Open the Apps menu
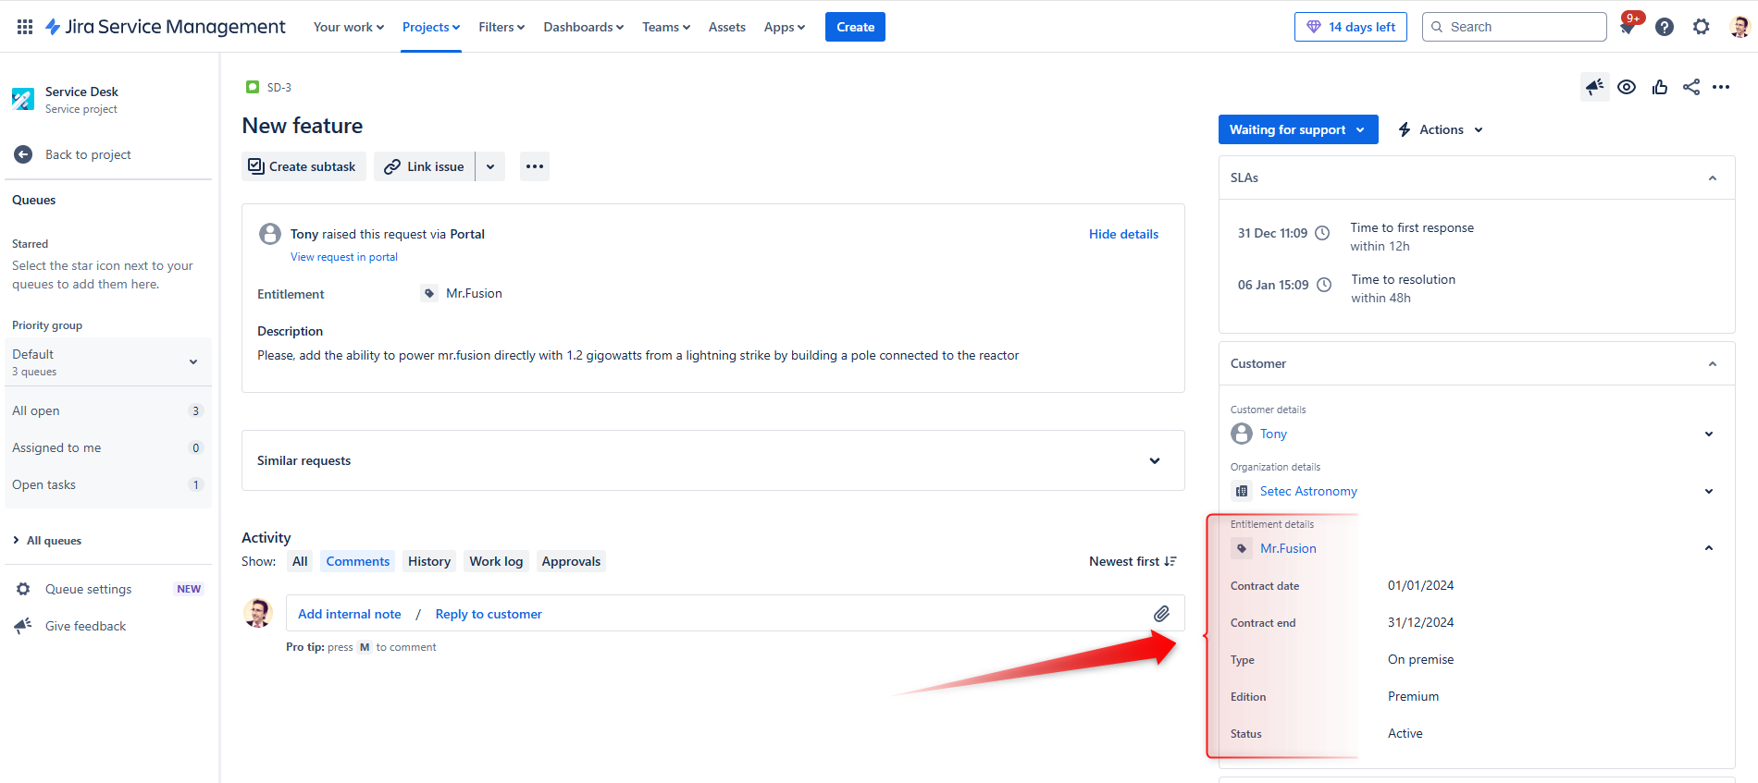Screen dimensions: 1758x783 pyautogui.click(x=785, y=27)
